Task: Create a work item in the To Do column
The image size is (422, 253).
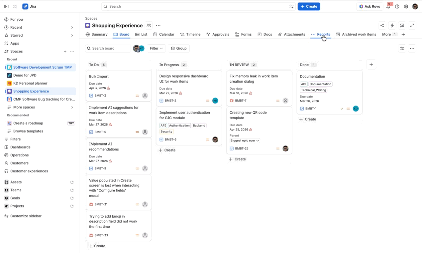Action: pos(97,246)
